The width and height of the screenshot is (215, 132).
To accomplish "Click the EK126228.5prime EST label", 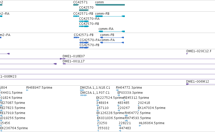I will [x=110, y=113].
